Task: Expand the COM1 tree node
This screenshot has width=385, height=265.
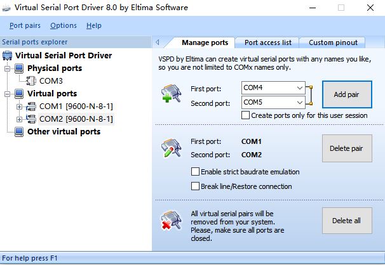Action: pyautogui.click(x=19, y=107)
